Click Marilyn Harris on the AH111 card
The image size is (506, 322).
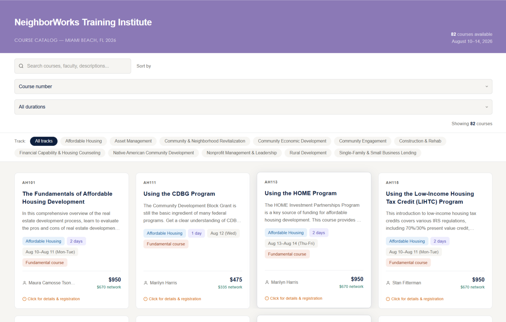163,283
